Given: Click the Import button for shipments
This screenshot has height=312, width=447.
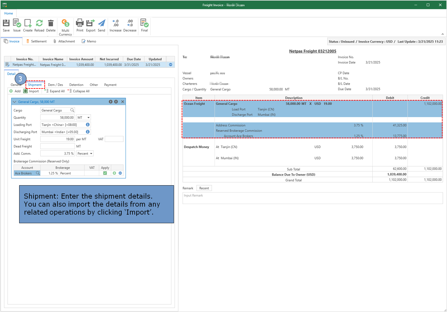Looking at the screenshot, I should pyautogui.click(x=31, y=91).
